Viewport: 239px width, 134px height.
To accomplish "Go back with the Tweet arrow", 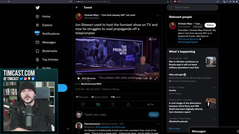I will [77, 7].
